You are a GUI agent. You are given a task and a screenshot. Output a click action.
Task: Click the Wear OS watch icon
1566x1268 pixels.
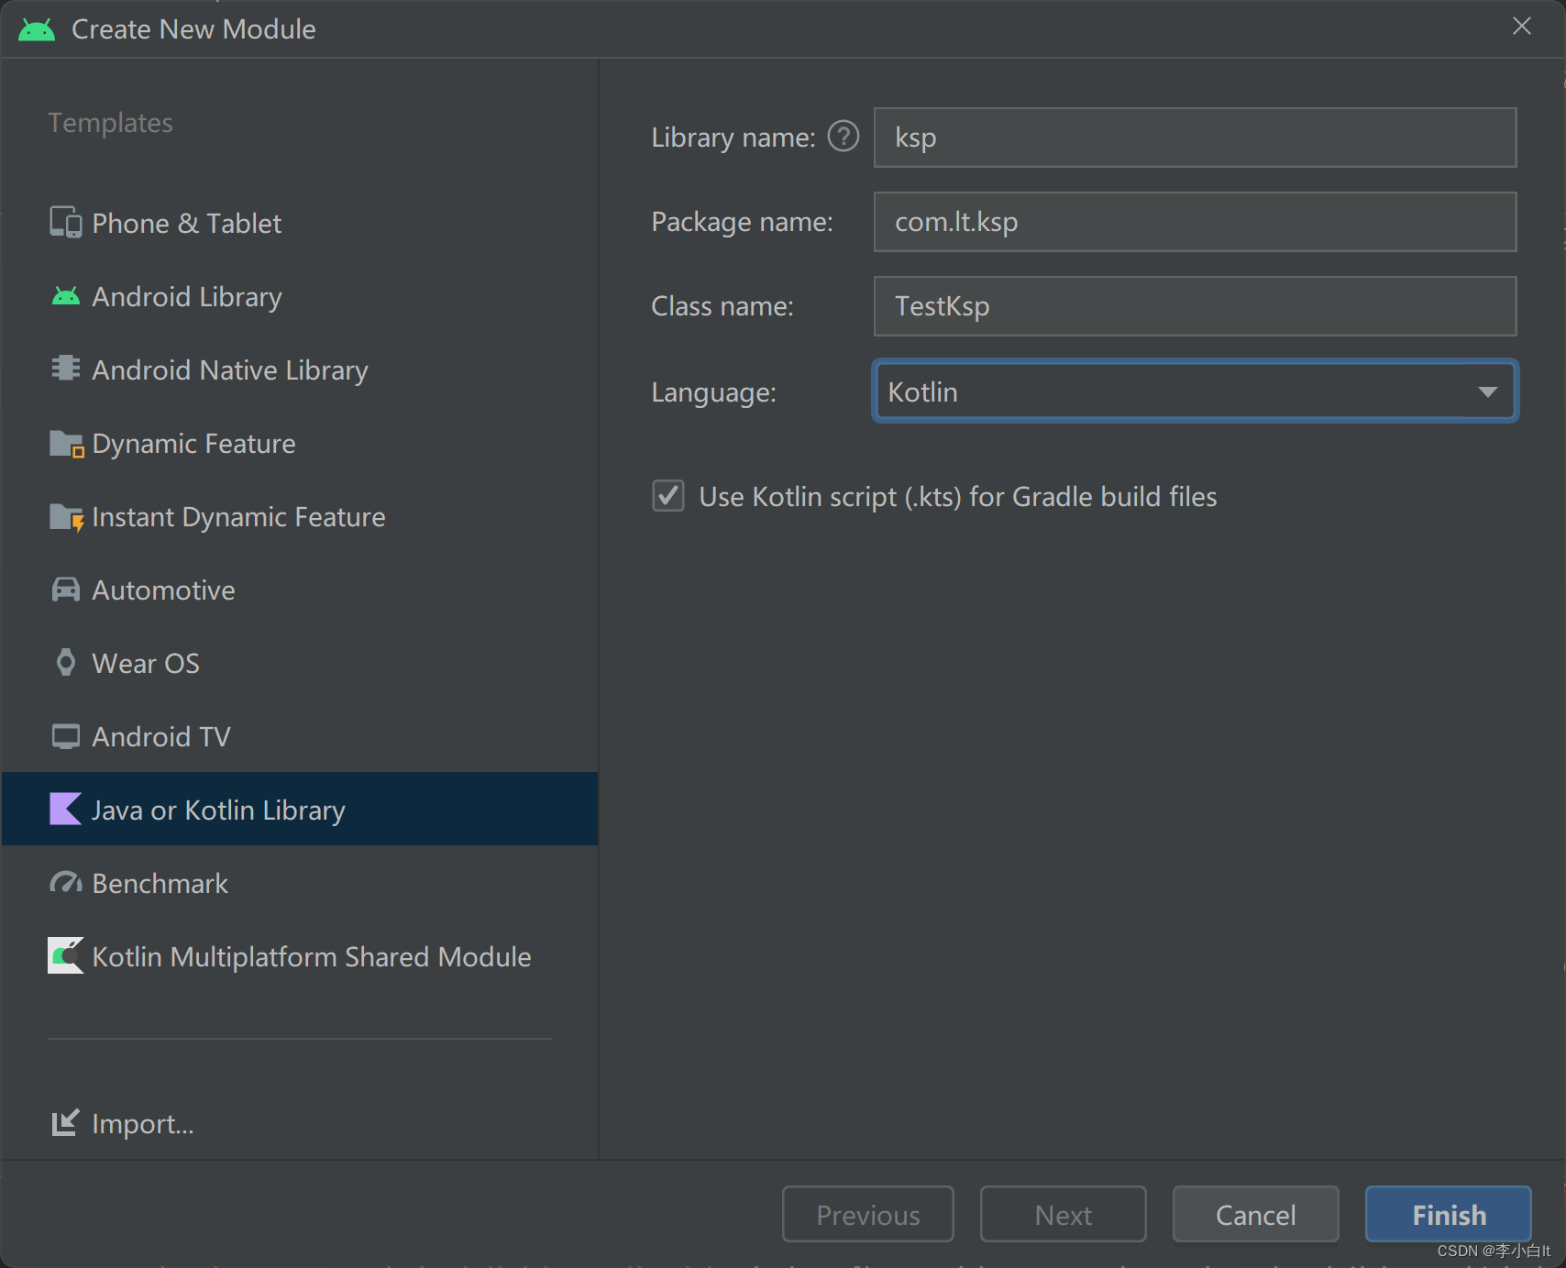(x=65, y=662)
